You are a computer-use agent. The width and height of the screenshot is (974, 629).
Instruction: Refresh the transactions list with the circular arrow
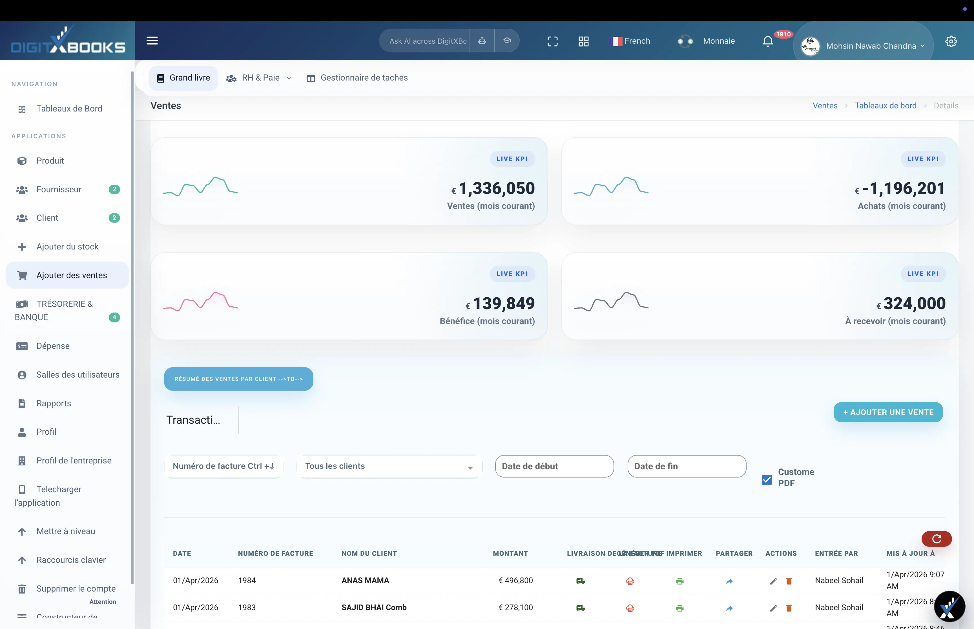coord(937,539)
